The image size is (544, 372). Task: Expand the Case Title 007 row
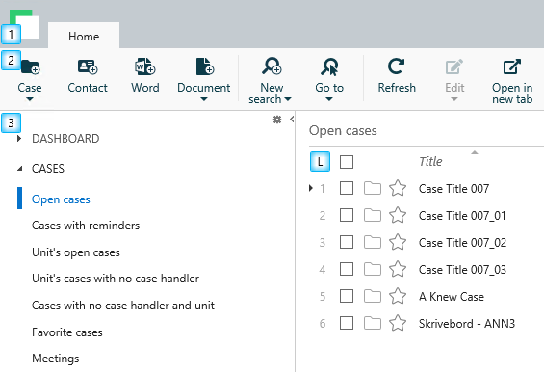click(310, 188)
